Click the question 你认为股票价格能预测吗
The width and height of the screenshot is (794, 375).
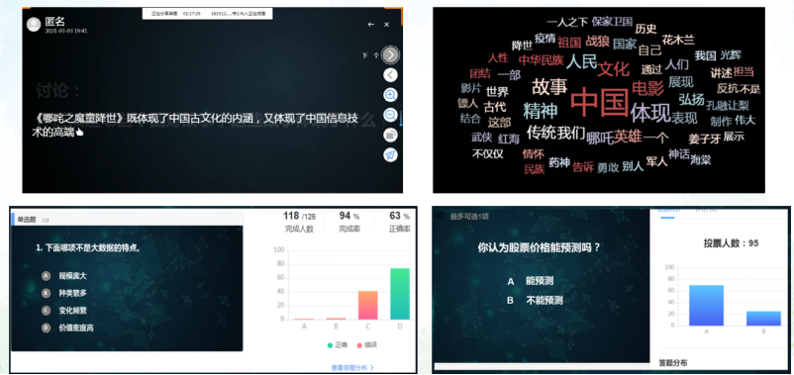point(539,248)
